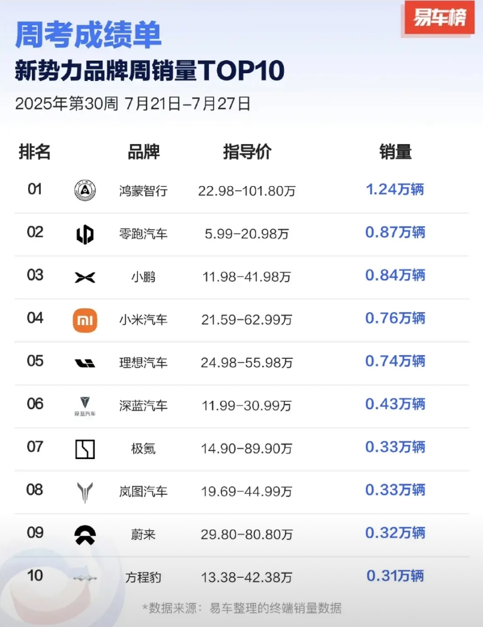
Task: Click price 22.98-101.80万
Action: click(x=247, y=191)
